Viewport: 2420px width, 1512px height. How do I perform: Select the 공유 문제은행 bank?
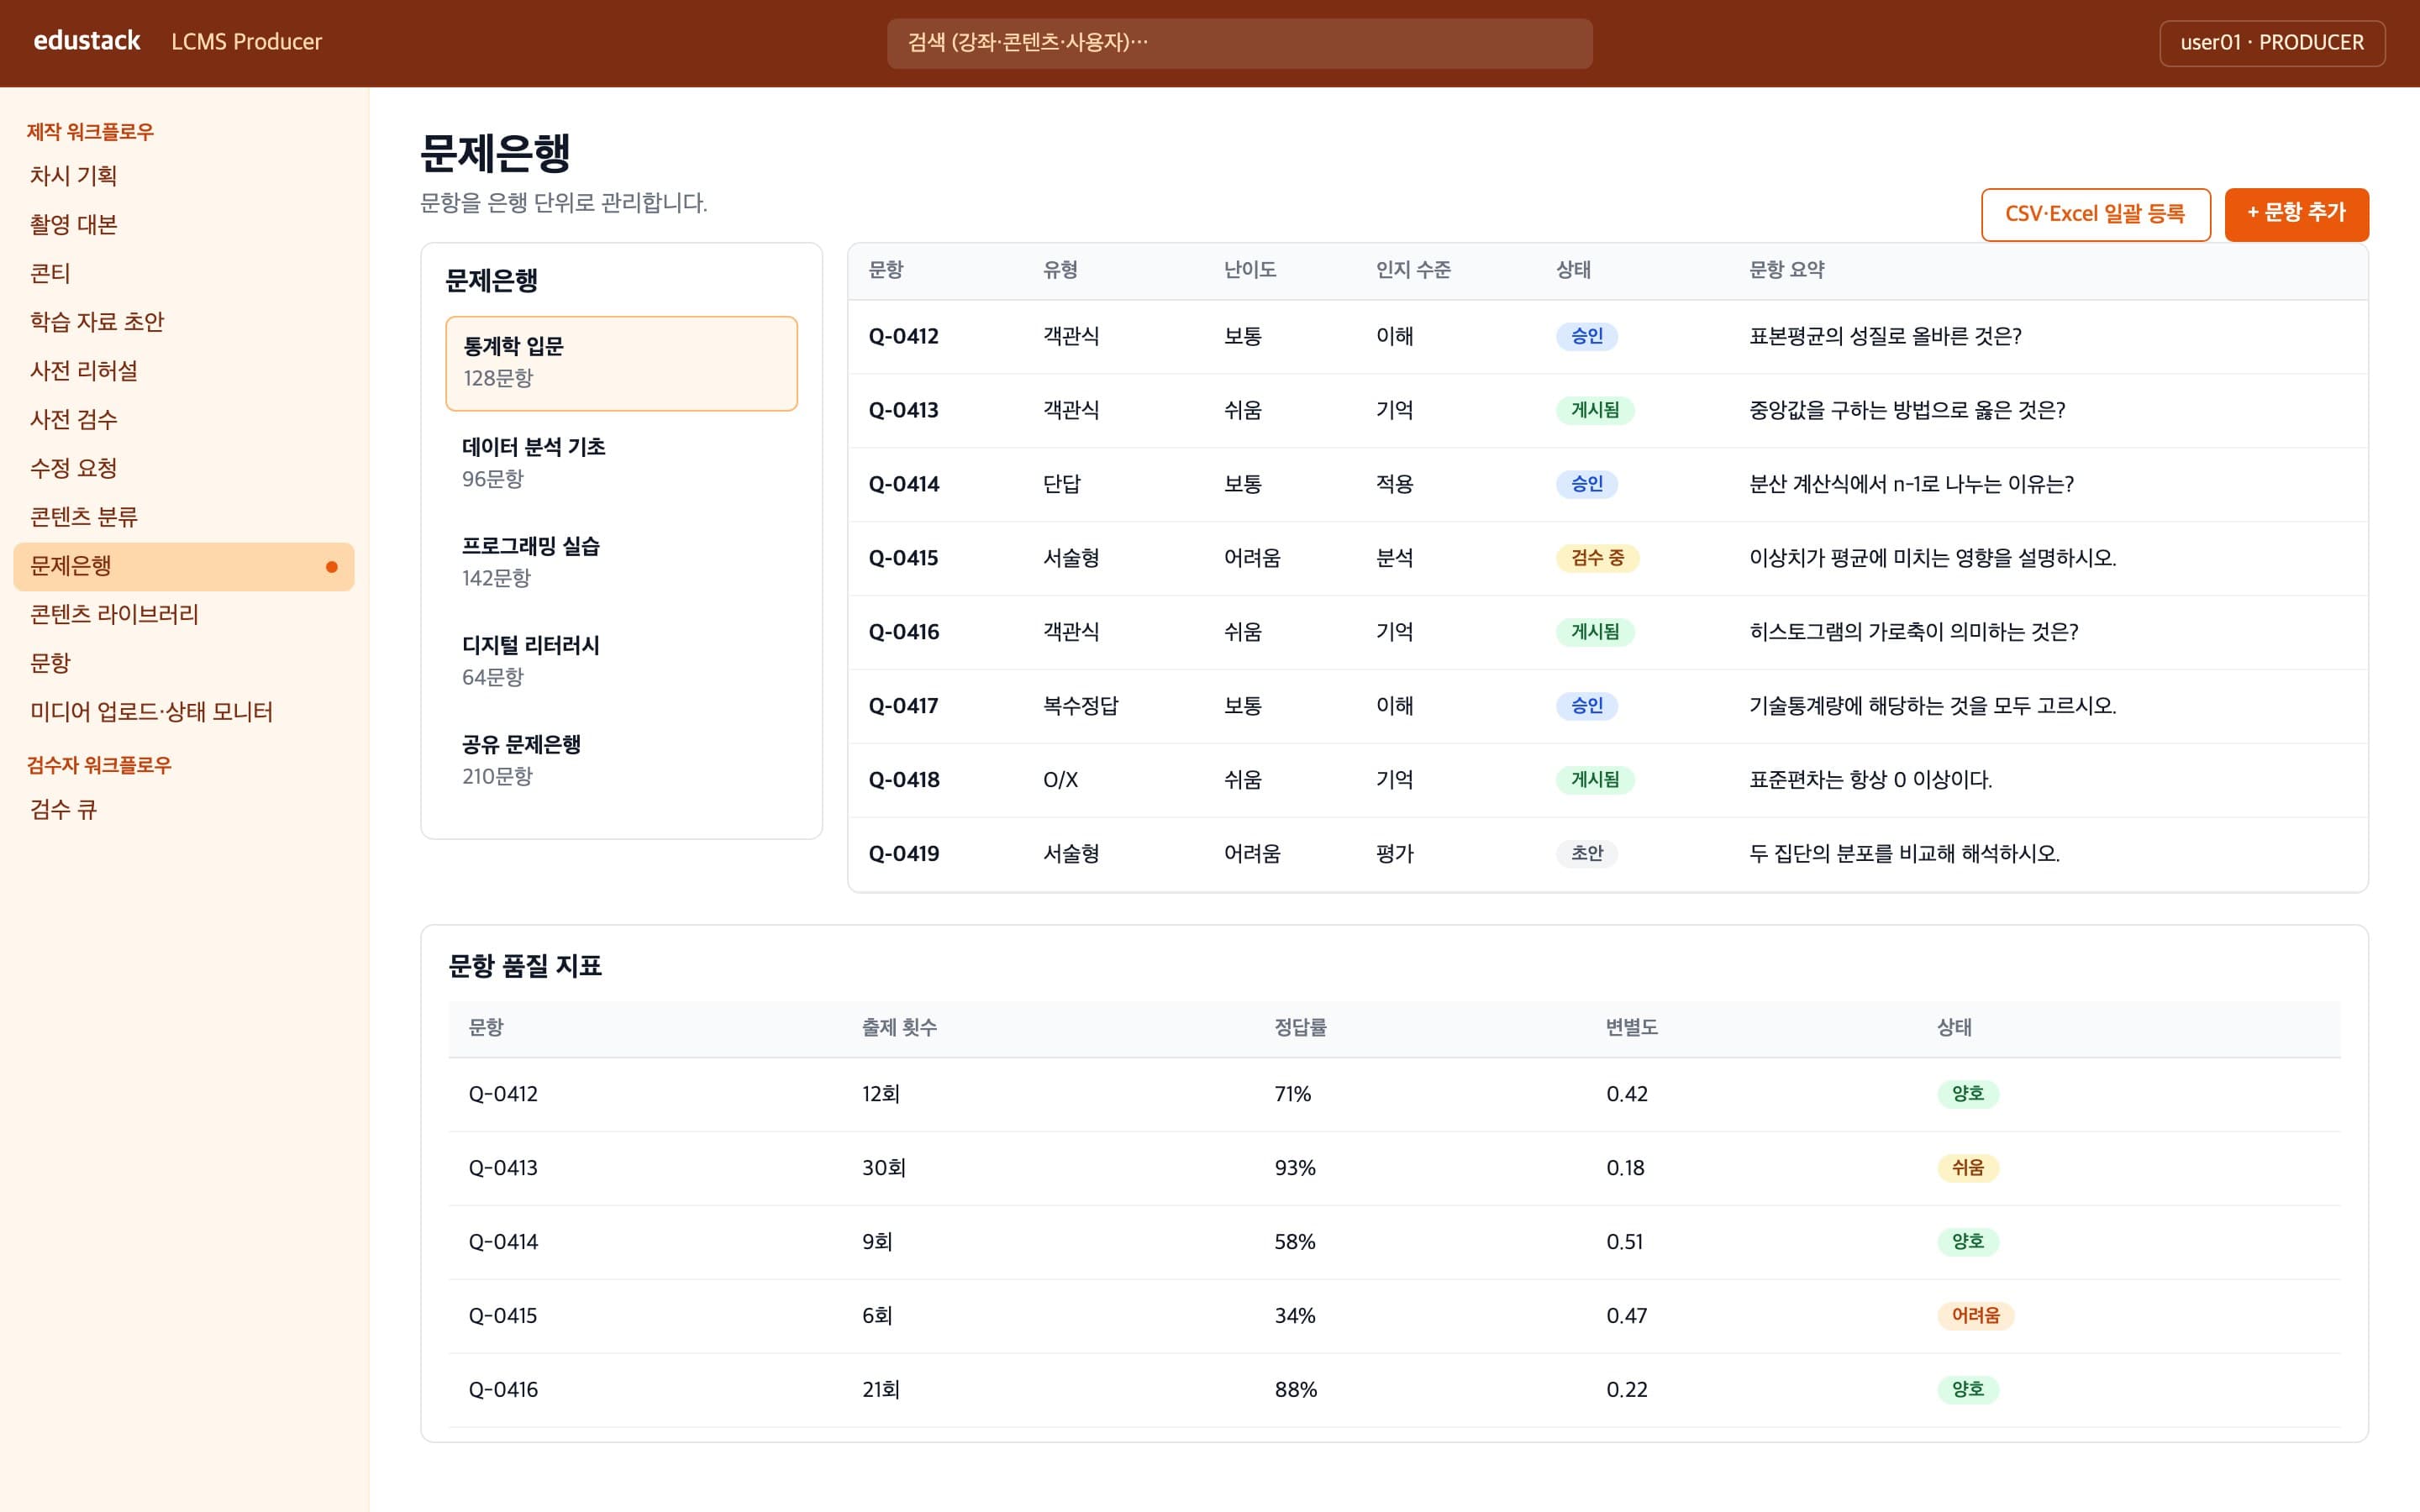point(621,760)
